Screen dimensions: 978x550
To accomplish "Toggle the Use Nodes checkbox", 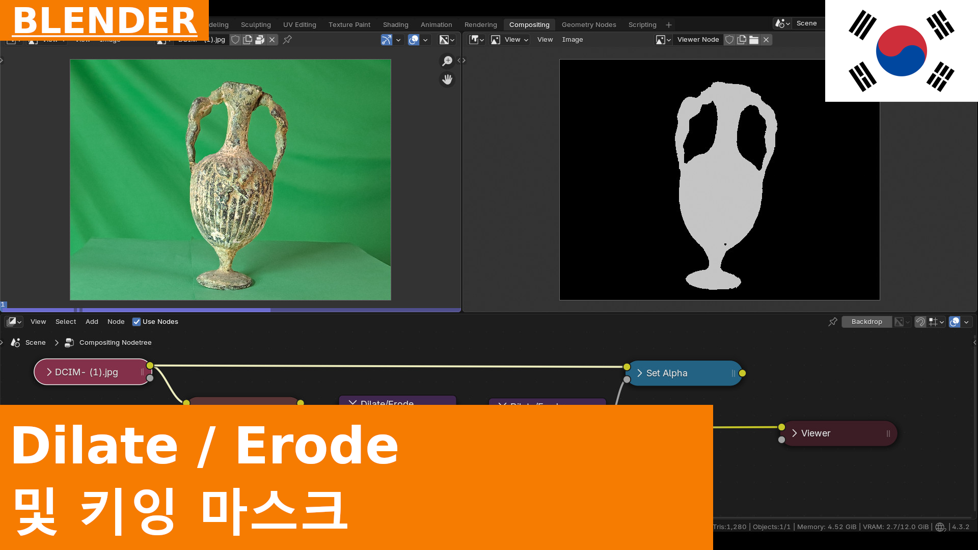I will tap(137, 322).
